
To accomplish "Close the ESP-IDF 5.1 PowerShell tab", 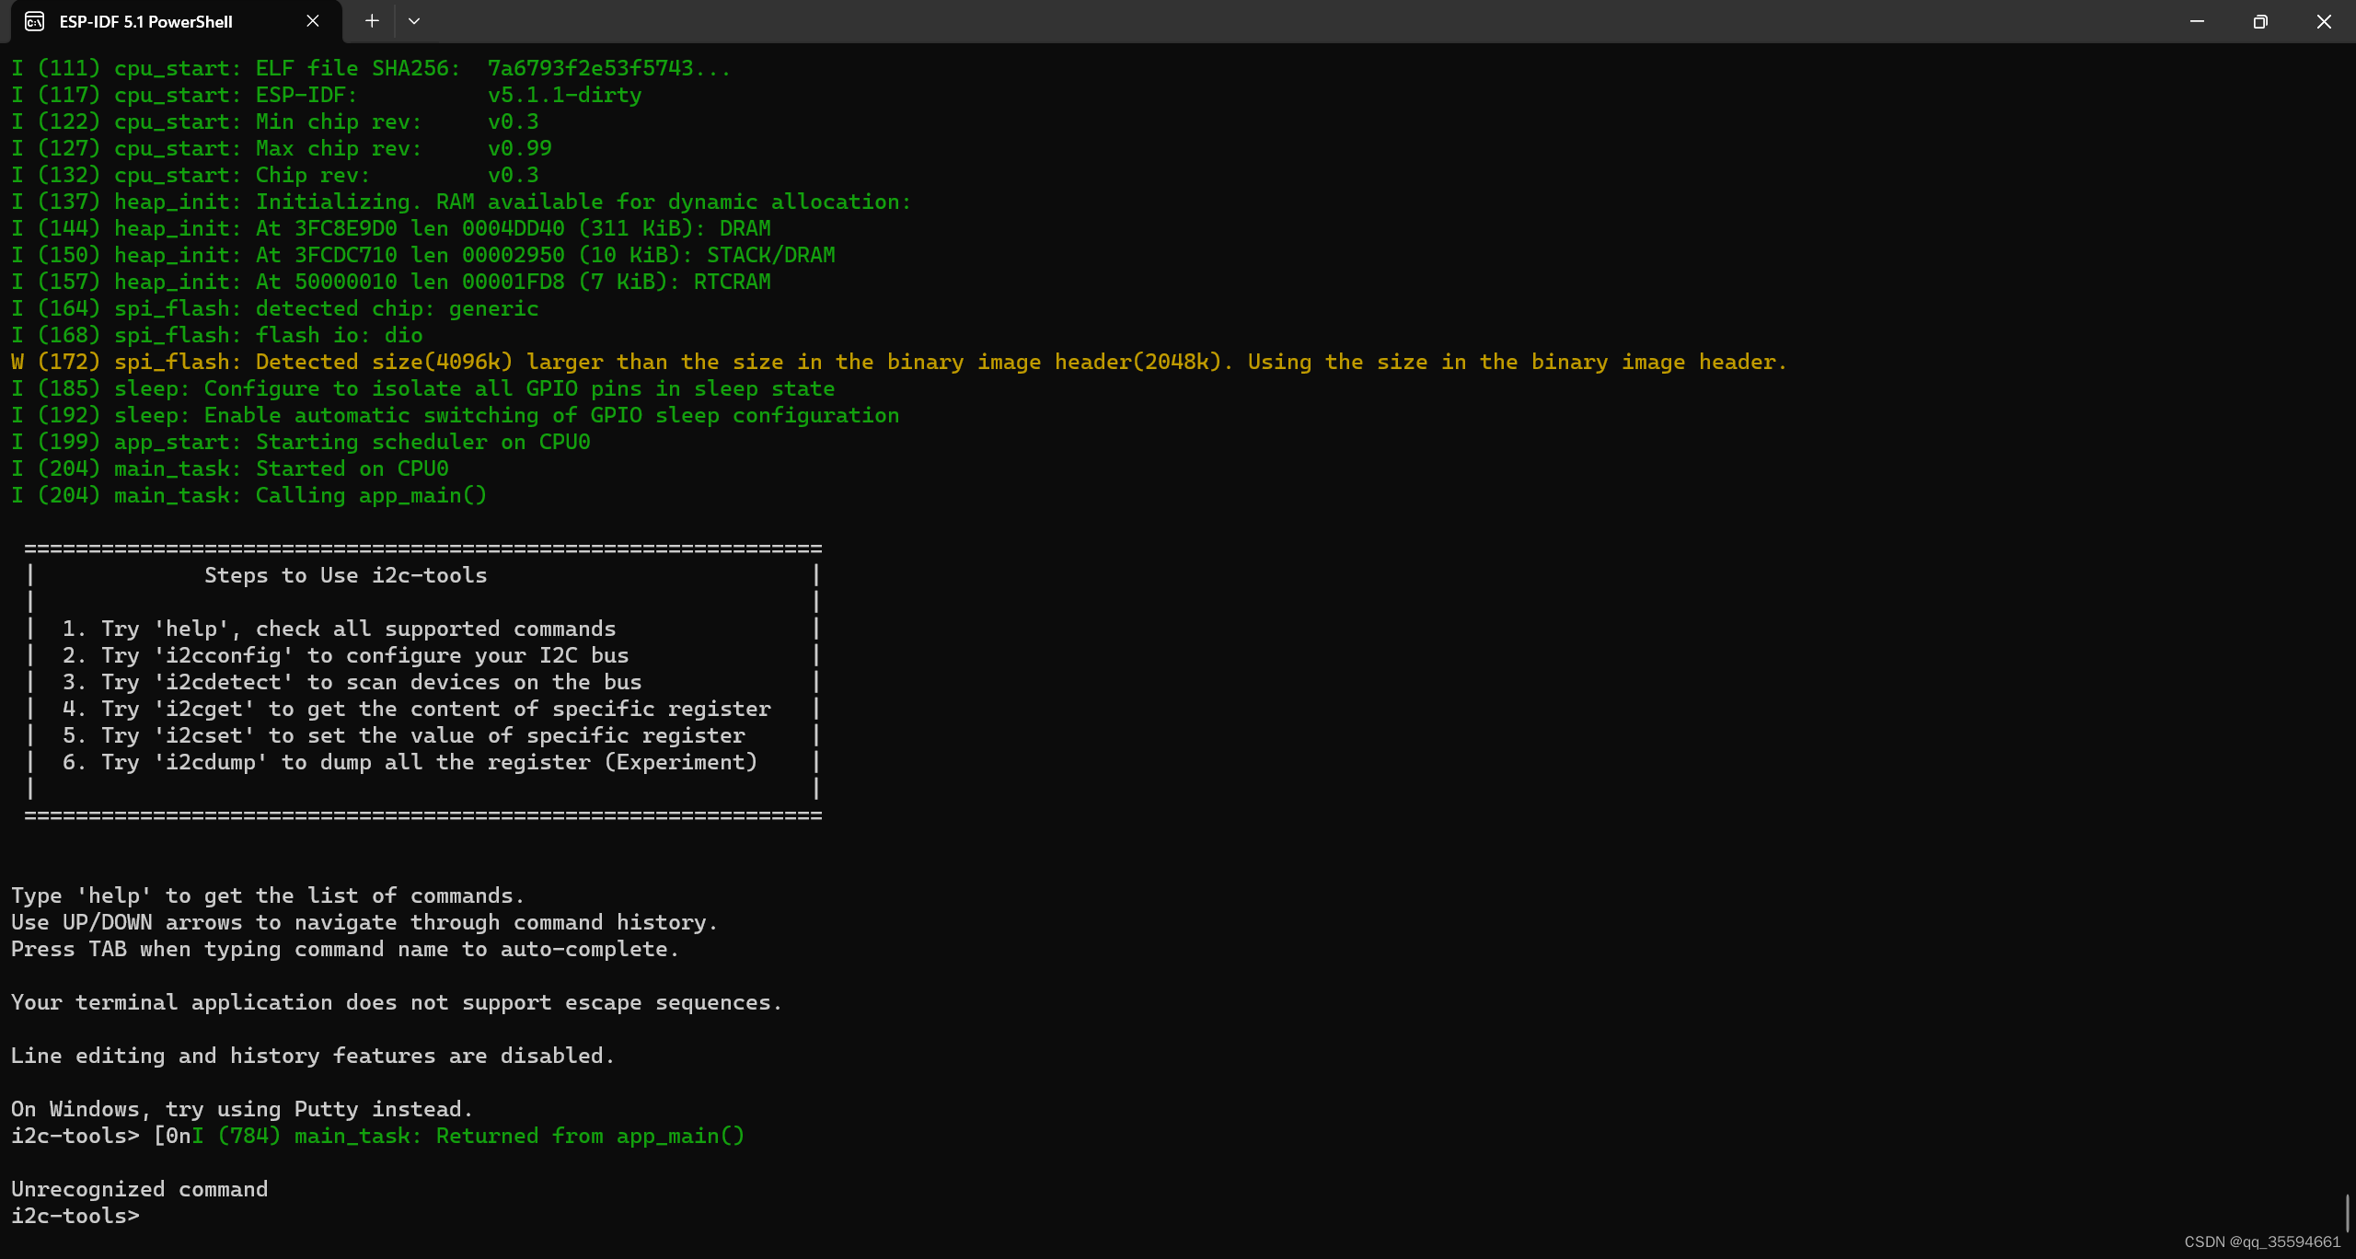I will (313, 21).
